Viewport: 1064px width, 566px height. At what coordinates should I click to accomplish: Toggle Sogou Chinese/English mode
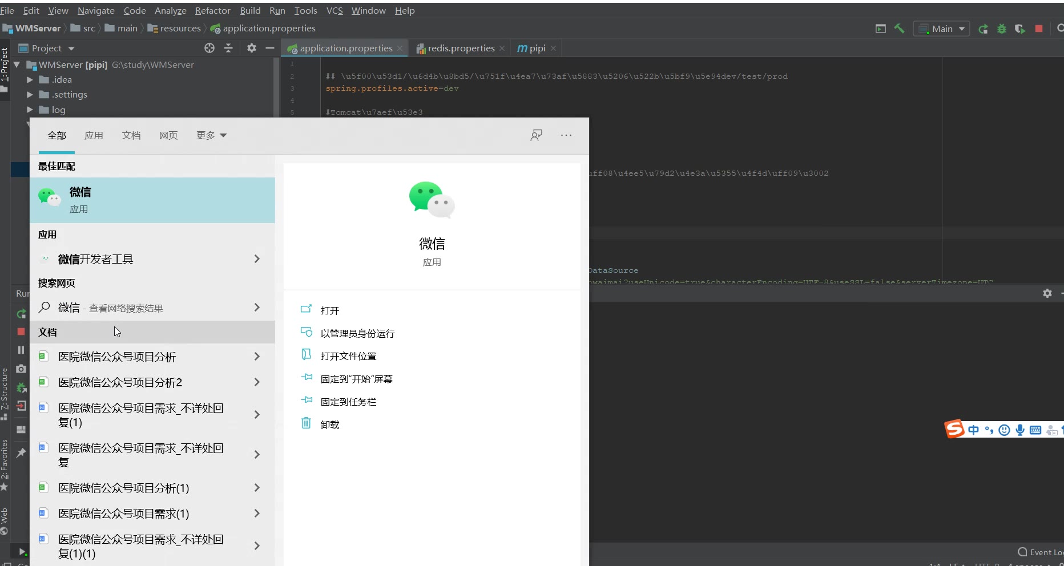[x=973, y=430]
